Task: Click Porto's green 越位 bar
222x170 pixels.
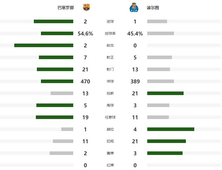Action: [171, 129]
